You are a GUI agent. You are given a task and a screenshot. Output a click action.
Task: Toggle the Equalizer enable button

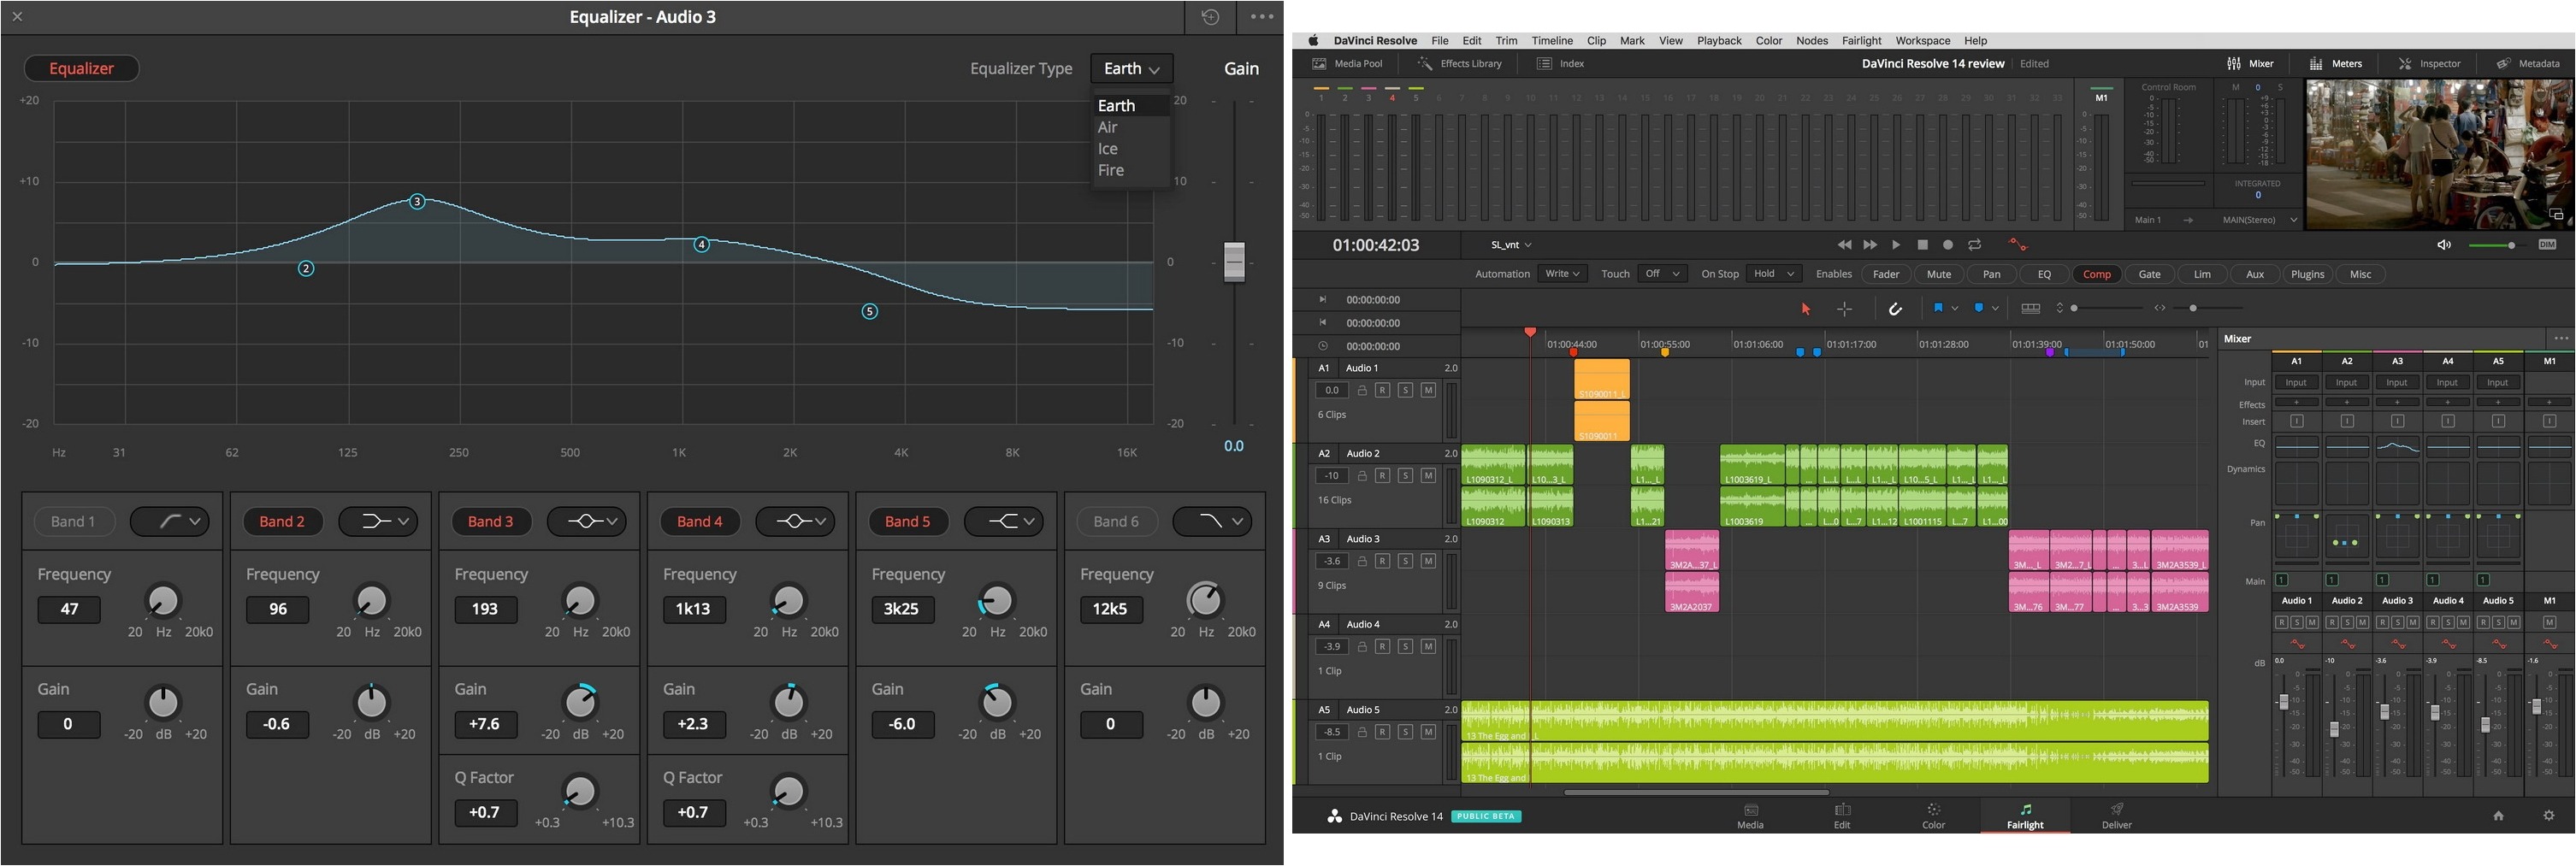coord(81,68)
